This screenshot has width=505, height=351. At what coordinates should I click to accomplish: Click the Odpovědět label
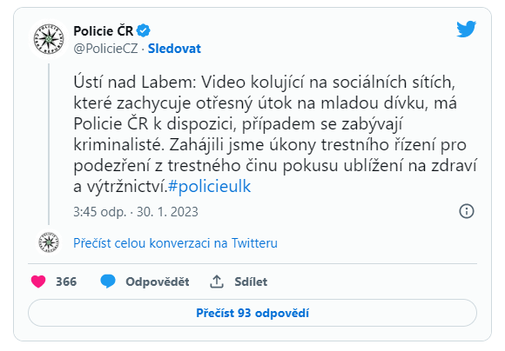pyautogui.click(x=158, y=281)
